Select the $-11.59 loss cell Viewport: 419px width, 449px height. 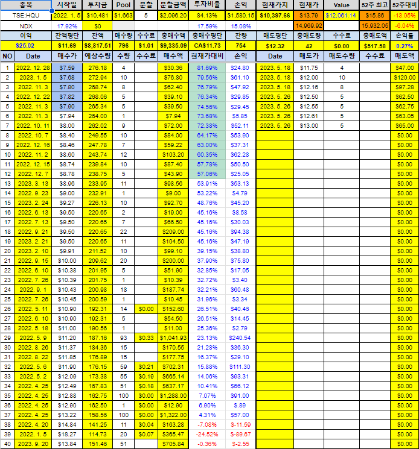(241, 425)
